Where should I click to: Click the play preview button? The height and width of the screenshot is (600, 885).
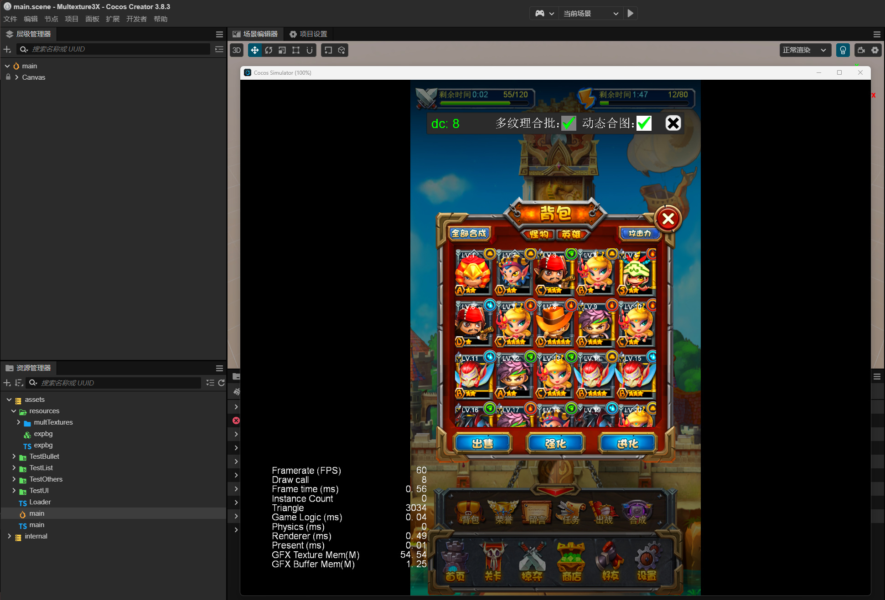(630, 13)
